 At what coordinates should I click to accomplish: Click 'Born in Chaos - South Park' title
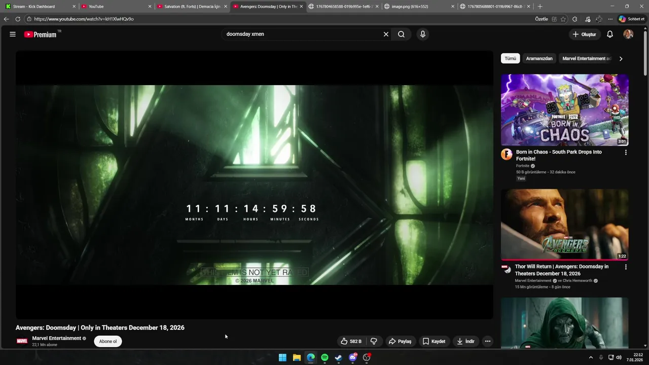(559, 155)
